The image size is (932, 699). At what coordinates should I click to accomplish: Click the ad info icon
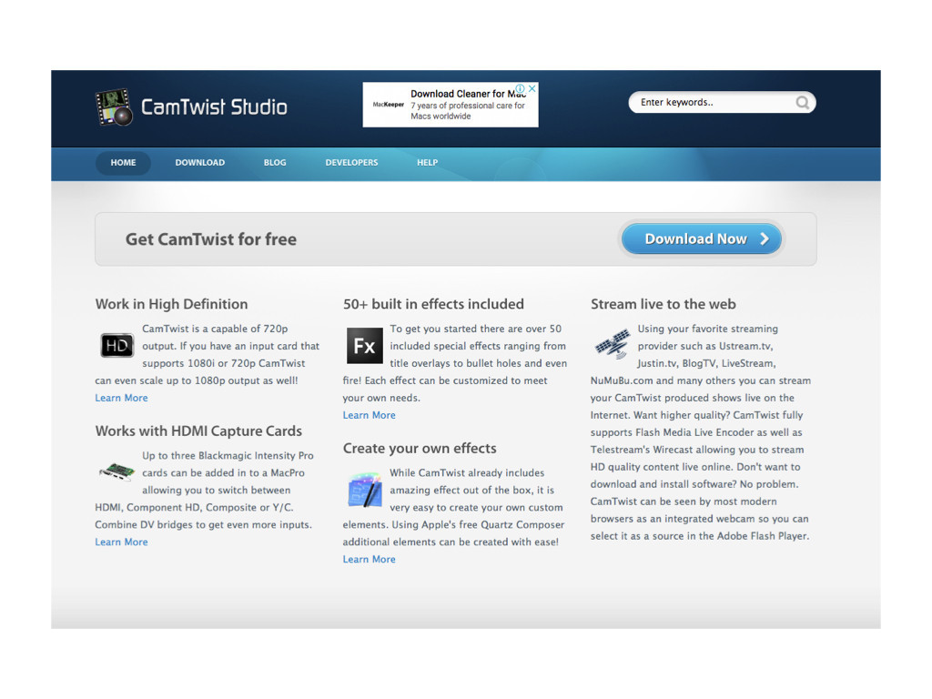tap(520, 88)
